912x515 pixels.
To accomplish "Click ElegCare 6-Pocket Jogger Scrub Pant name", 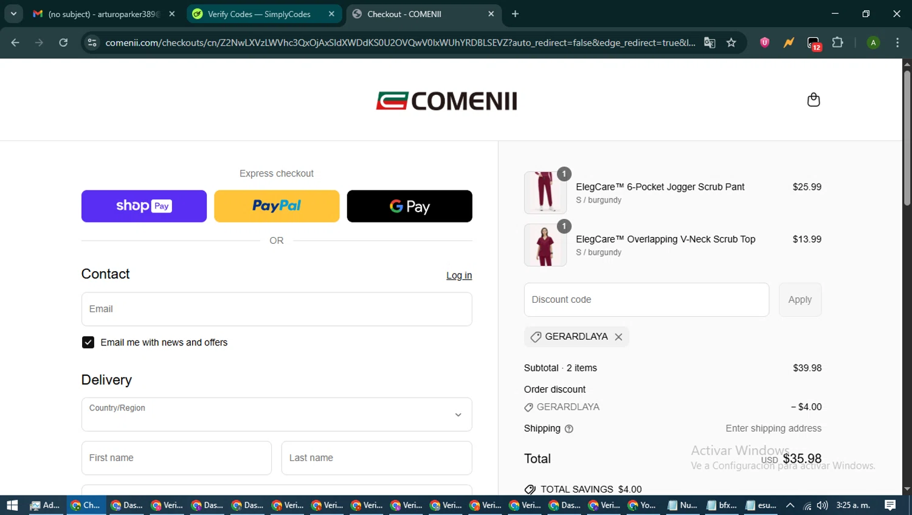I will [x=660, y=187].
